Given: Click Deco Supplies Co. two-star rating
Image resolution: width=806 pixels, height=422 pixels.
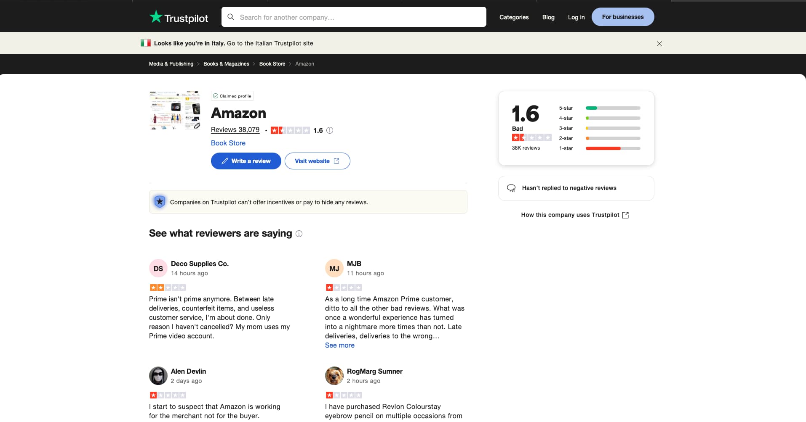Looking at the screenshot, I should pos(168,287).
